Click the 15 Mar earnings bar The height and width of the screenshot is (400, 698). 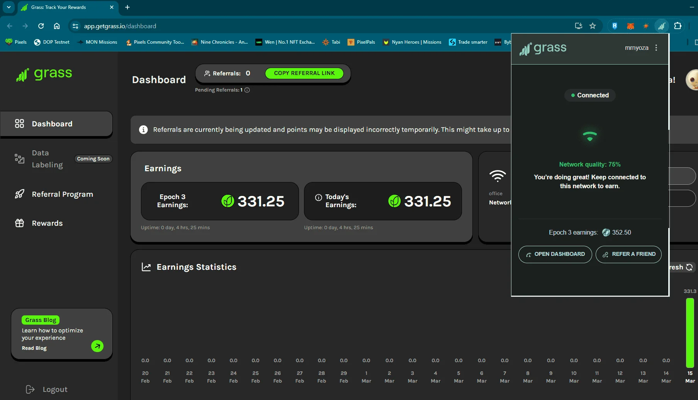coord(690,332)
